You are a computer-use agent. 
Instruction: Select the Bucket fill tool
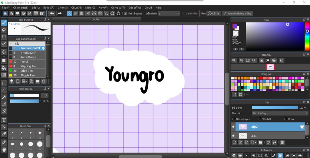coord(4,68)
